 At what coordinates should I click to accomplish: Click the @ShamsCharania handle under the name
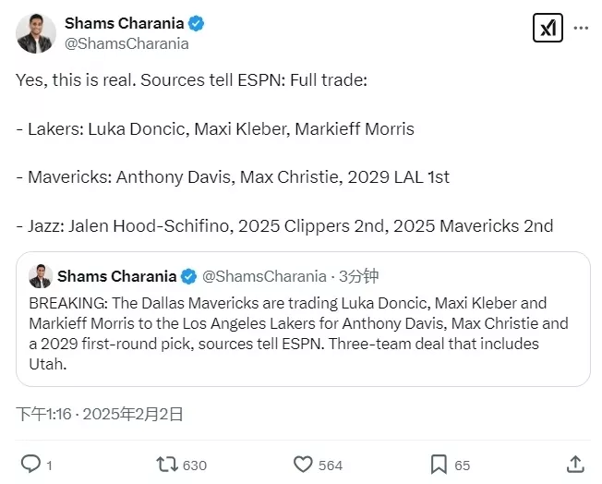pyautogui.click(x=126, y=43)
